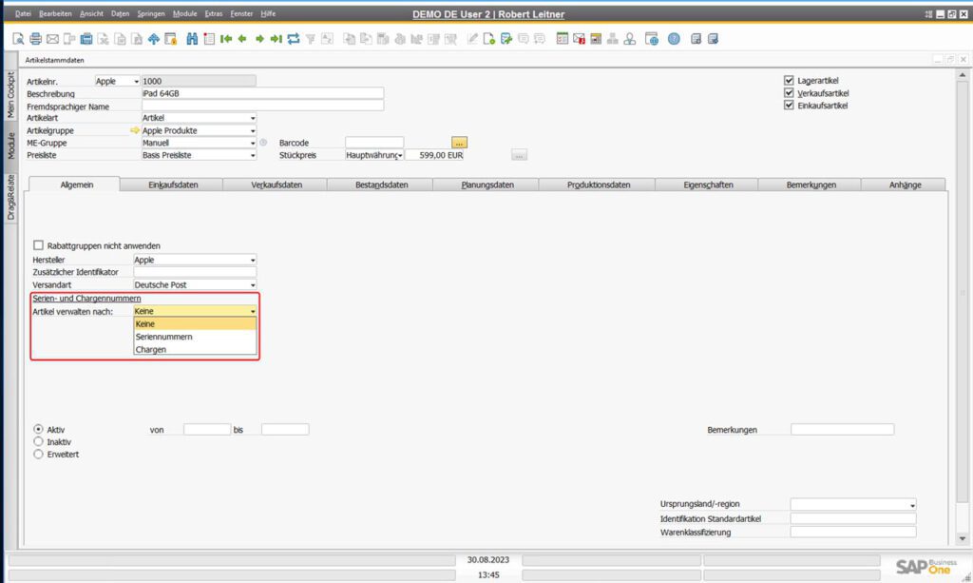This screenshot has height=583, width=973.
Task: Click the blue refresh arrows icon
Action: click(294, 39)
